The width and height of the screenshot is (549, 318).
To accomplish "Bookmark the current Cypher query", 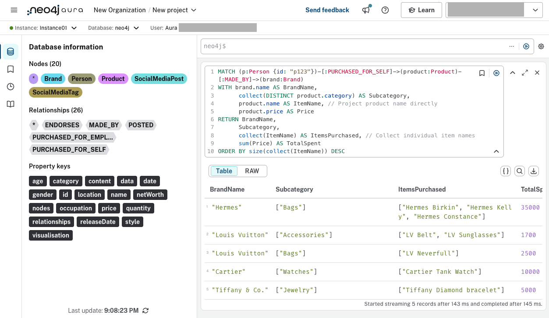I will (482, 73).
